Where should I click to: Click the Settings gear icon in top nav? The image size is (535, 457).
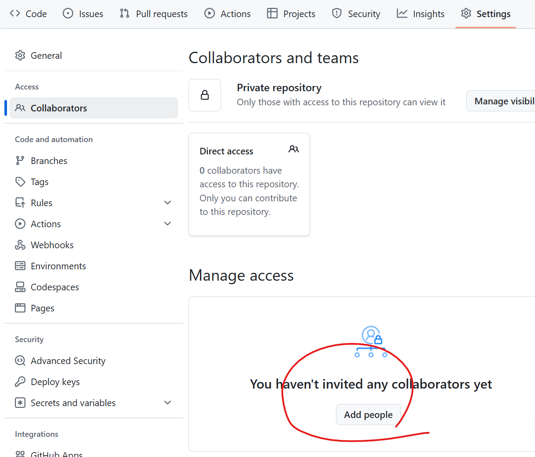click(466, 13)
